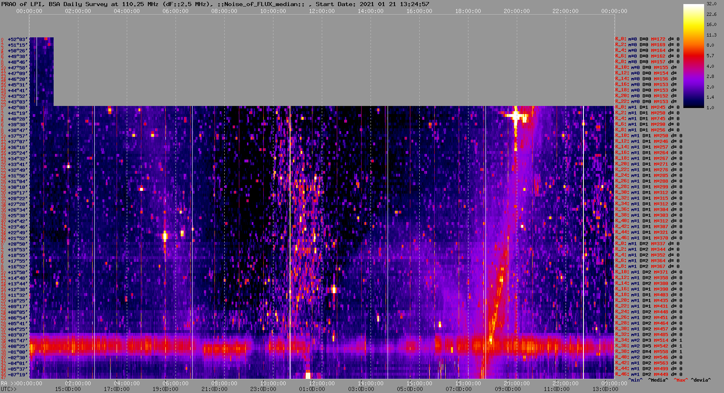
Task: Click the stats row showing M=290
Action: click(647, 125)
